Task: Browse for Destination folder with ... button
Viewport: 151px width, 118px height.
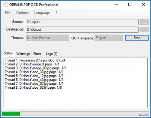Action: (x=144, y=30)
